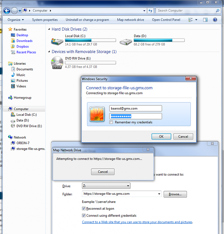The height and width of the screenshot is (234, 224).
Task: Open Explorer help icon
Action: pos(215,20)
